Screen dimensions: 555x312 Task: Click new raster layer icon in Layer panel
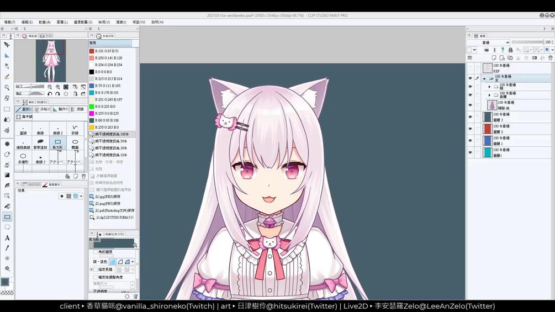(494, 57)
